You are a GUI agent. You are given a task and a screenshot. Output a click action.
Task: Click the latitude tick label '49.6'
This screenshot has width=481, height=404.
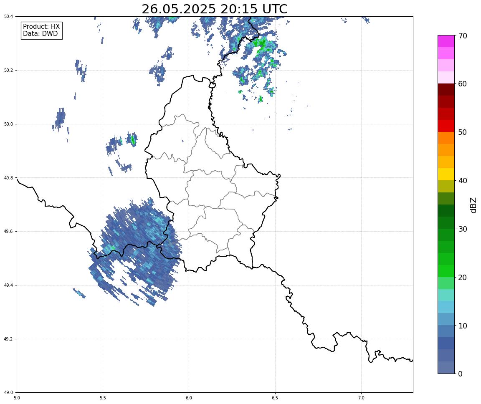point(9,232)
